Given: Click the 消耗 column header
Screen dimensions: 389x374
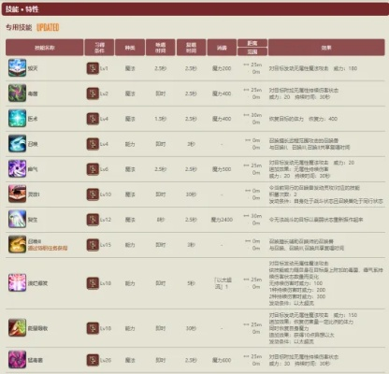Looking at the screenshot, I should (x=222, y=48).
